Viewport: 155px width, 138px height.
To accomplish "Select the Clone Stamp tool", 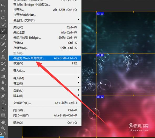I will [3, 57].
